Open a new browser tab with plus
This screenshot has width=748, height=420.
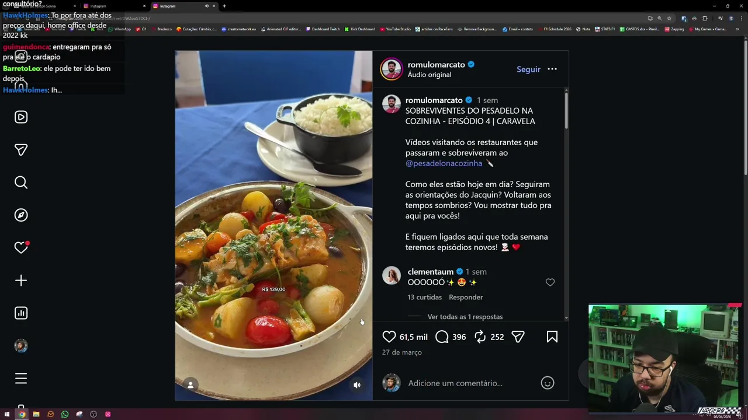pyautogui.click(x=224, y=6)
